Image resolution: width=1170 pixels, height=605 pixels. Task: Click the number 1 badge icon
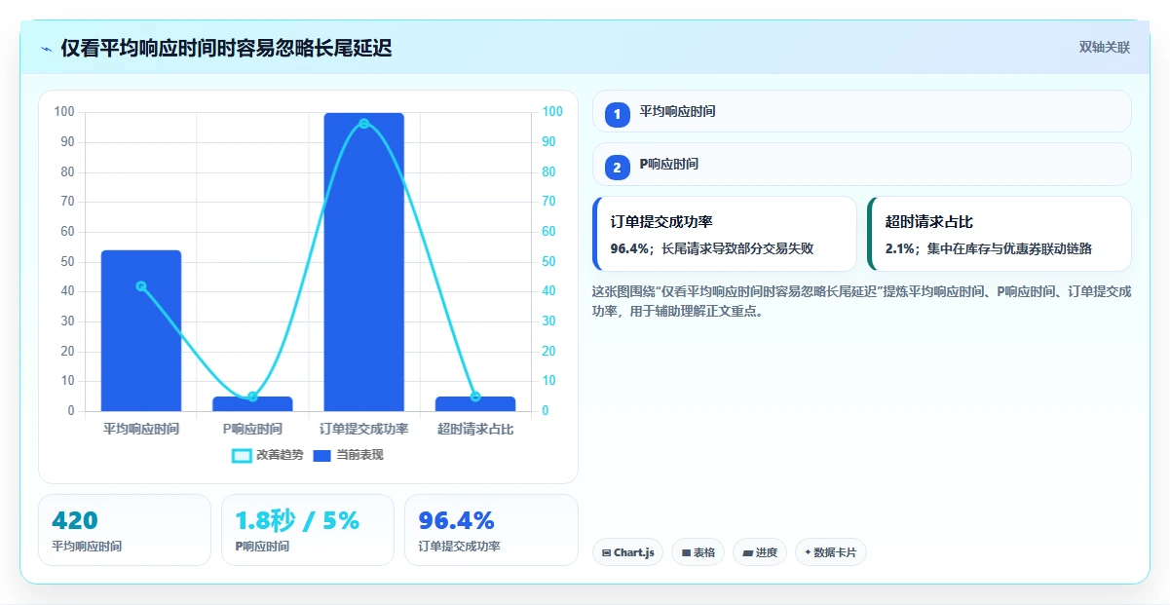pos(617,115)
